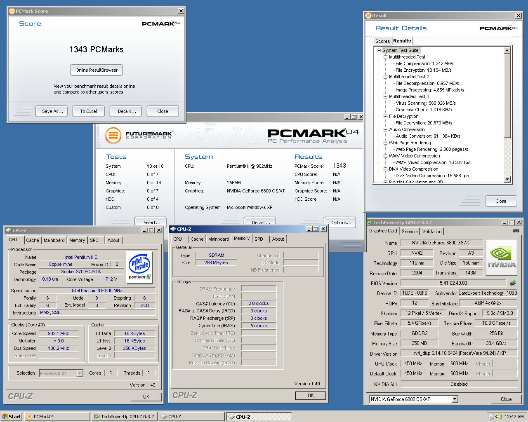The height and width of the screenshot is (422, 528).
Task: Select the Results tab in Result Details
Action: [x=402, y=41]
